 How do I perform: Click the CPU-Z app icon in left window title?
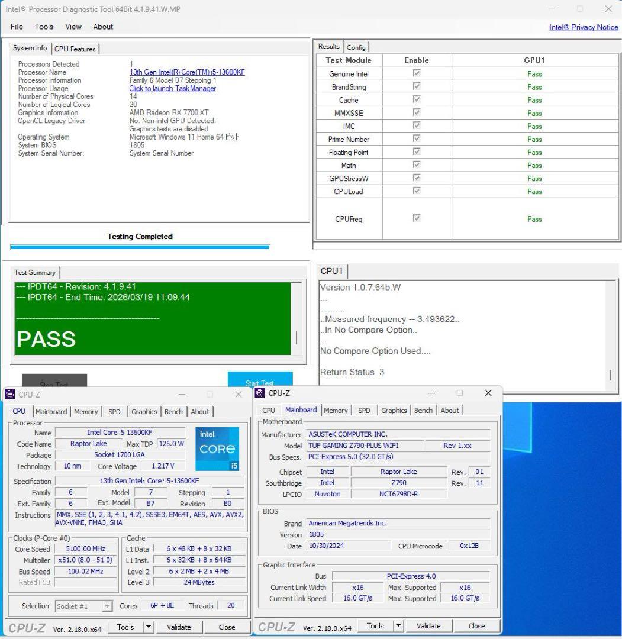pos(9,394)
